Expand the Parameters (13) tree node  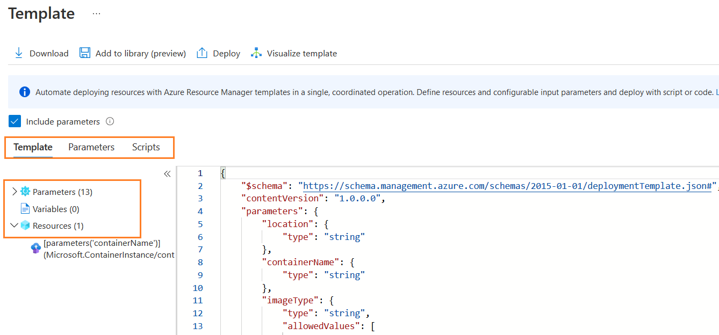14,192
